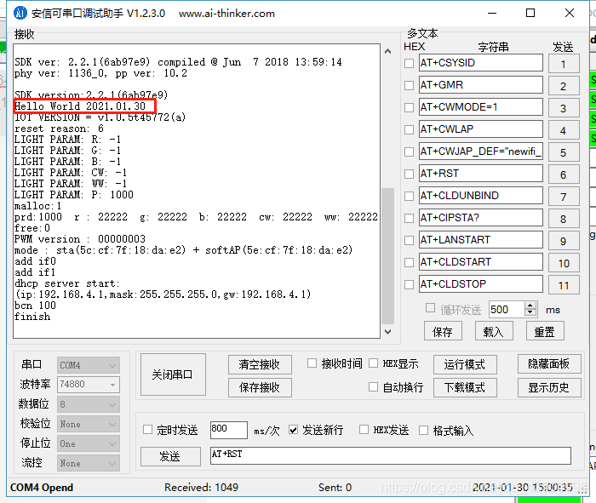
Task: Toggle HEX发送 checkbox
Action: point(364,430)
